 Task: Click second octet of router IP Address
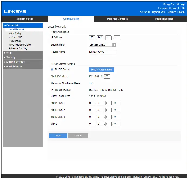click(100, 38)
